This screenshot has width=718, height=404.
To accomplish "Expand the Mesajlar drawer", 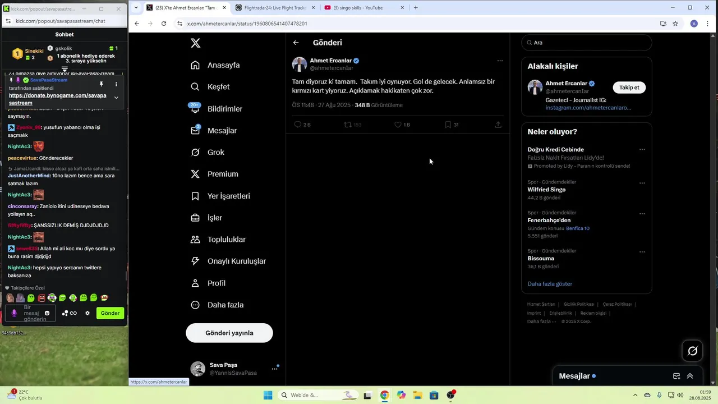I will [x=690, y=376].
